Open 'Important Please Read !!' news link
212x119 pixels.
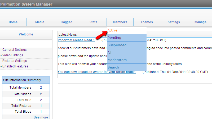coord(76,40)
